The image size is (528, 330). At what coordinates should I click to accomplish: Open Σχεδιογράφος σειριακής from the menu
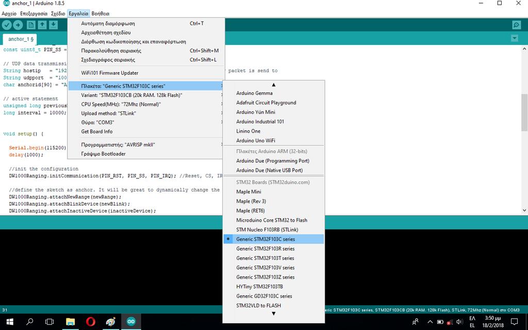146,60
